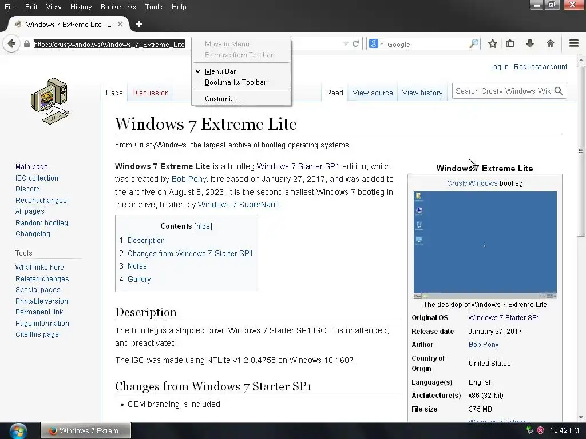Click the Google search engine icon
The image size is (586, 439).
[373, 44]
